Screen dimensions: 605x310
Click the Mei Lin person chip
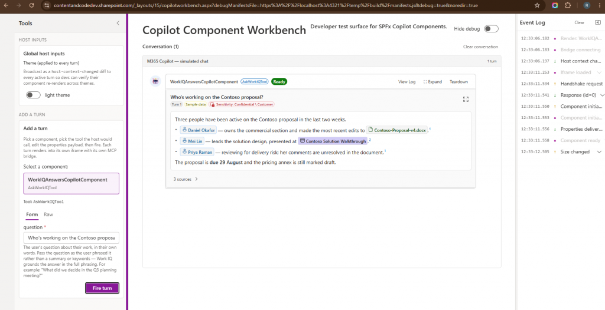pyautogui.click(x=192, y=141)
